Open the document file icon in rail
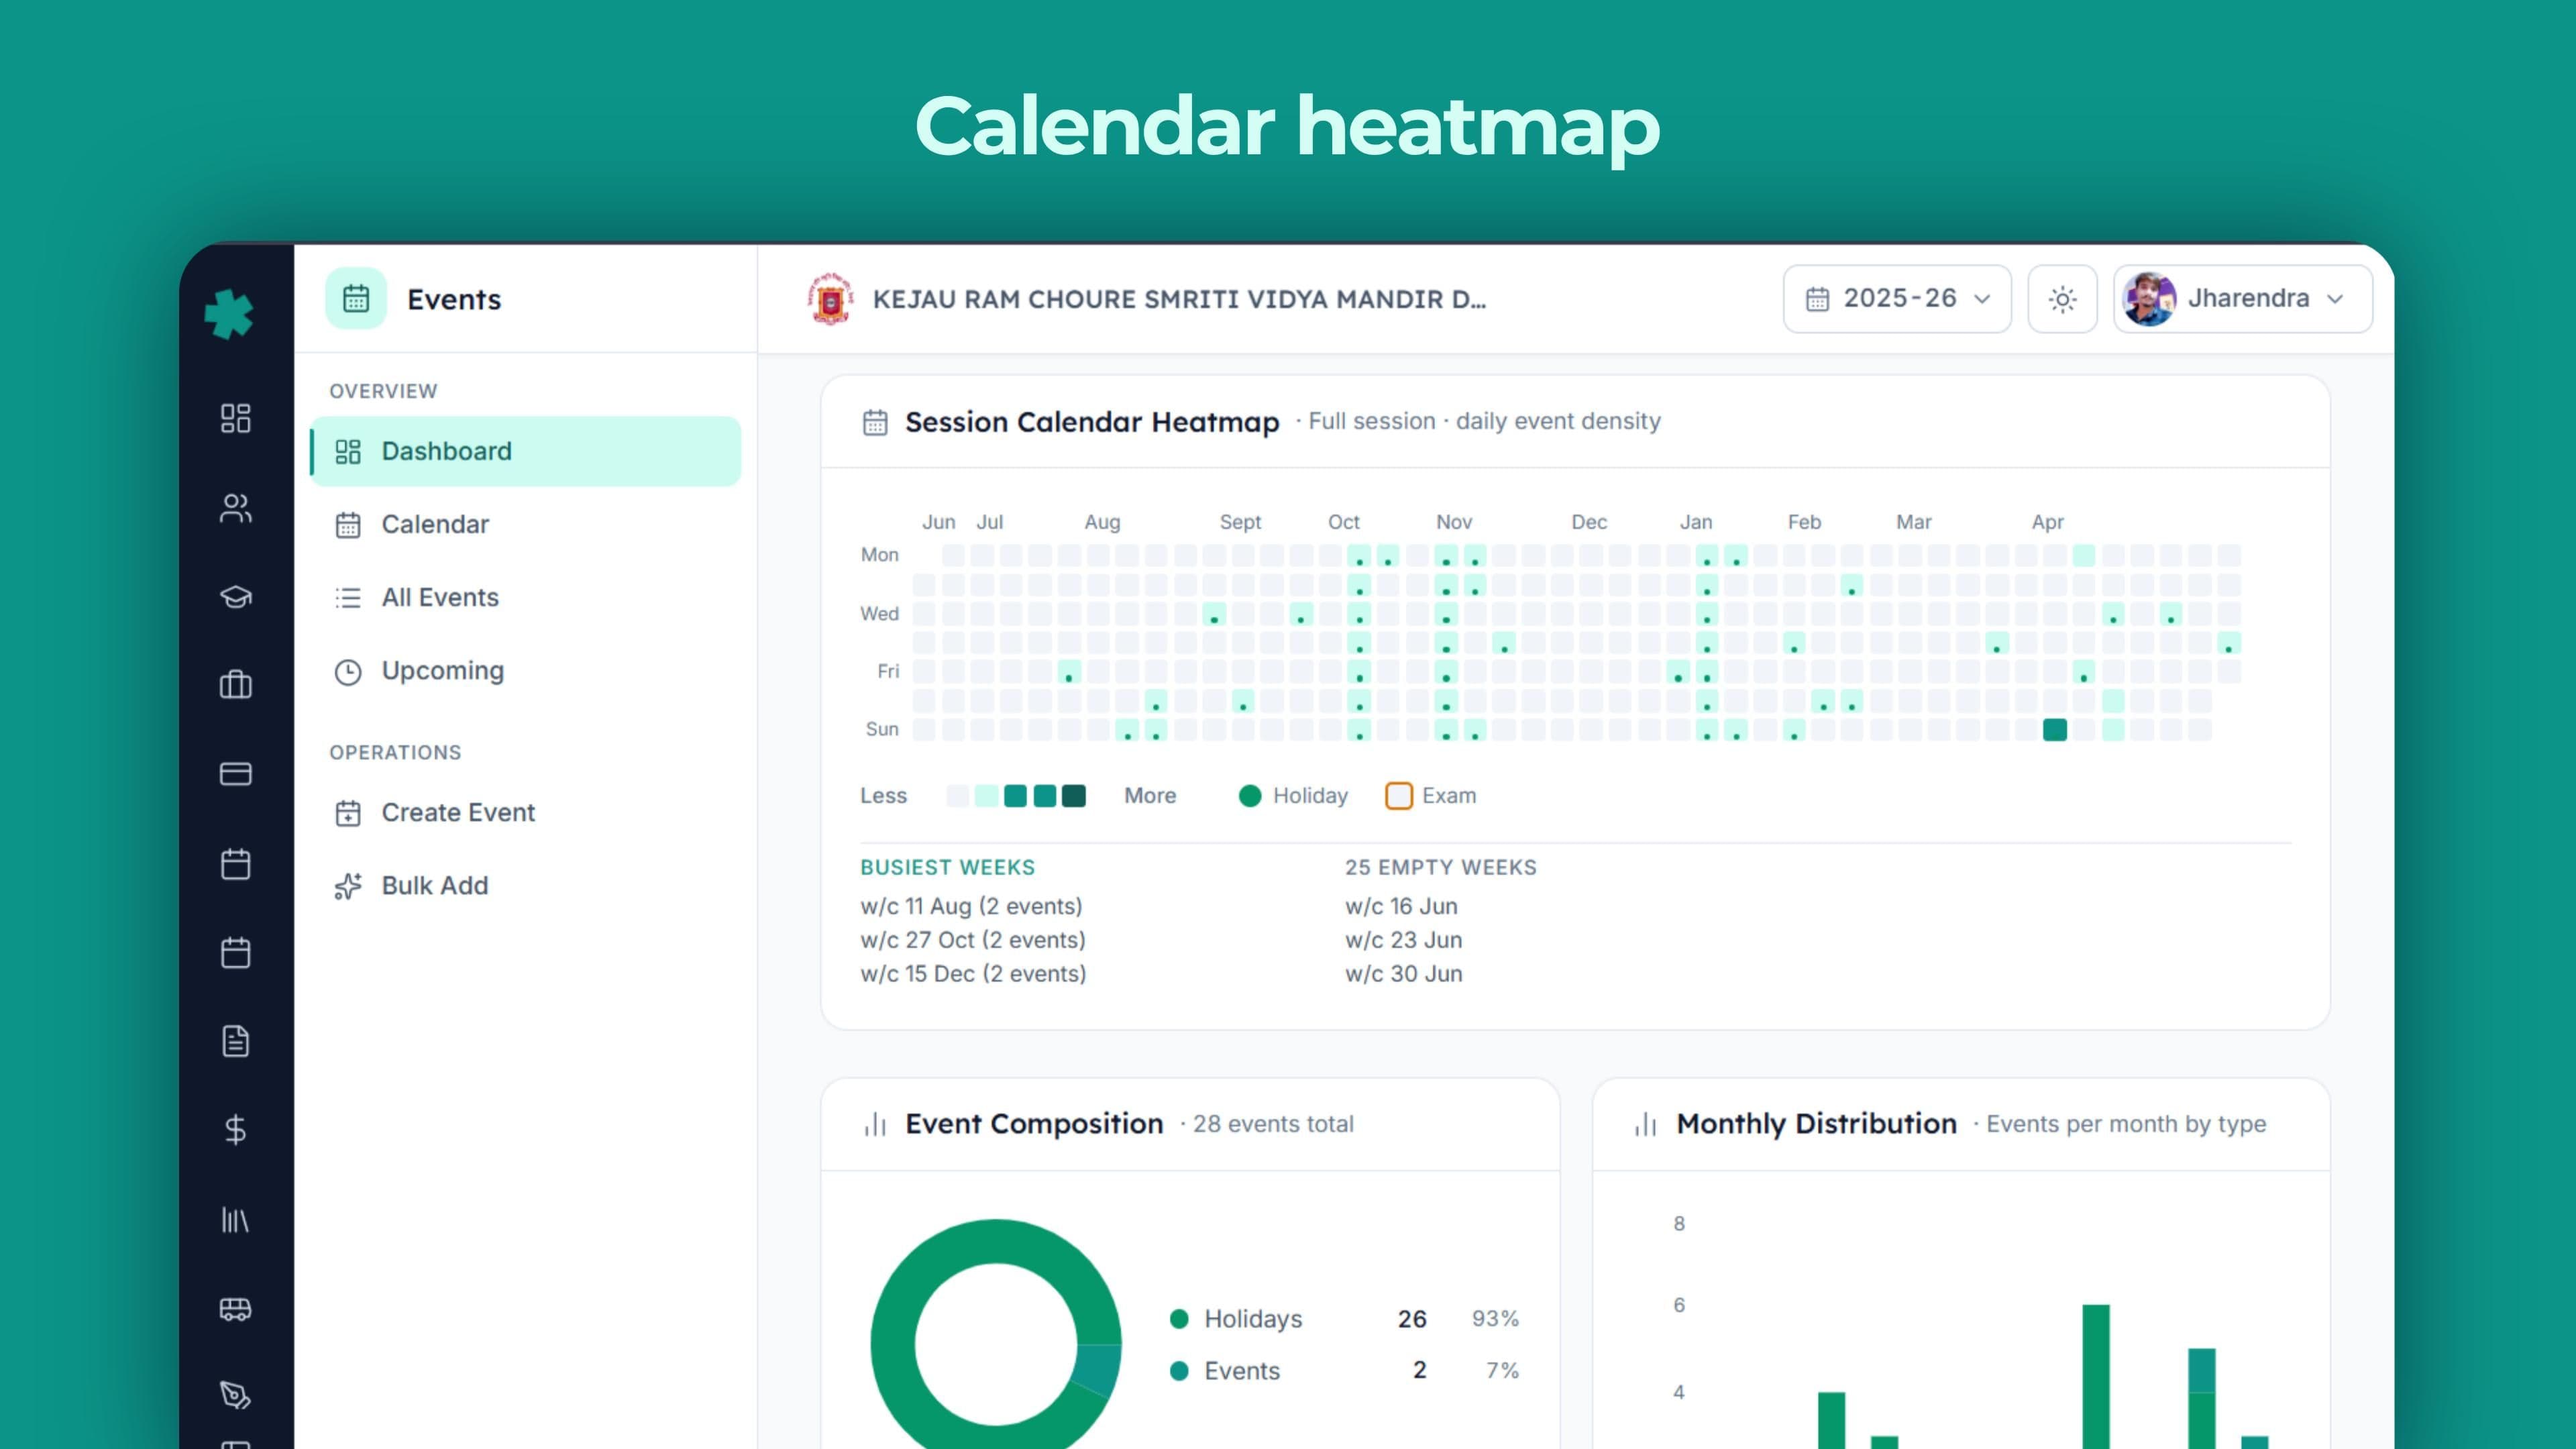The image size is (2576, 1449). [236, 1041]
